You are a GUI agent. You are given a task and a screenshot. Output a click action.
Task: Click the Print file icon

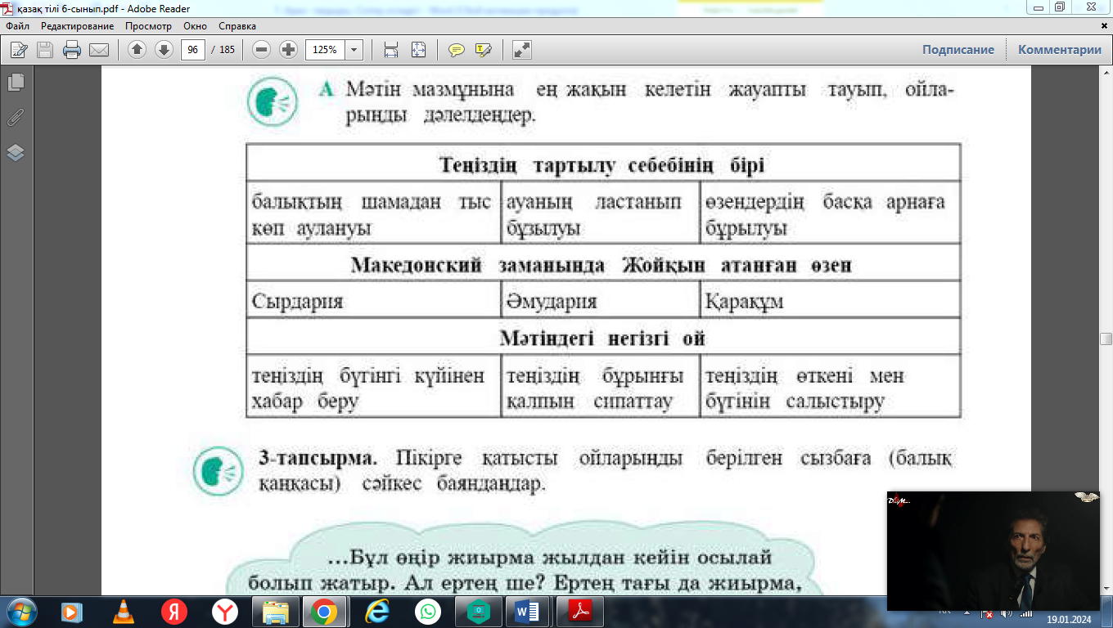[x=72, y=50]
